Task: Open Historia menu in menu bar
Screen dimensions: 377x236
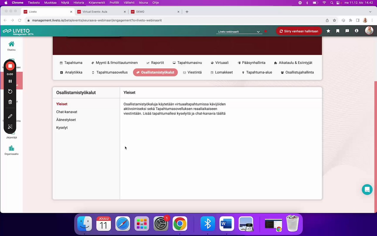Action: pyautogui.click(x=79, y=3)
